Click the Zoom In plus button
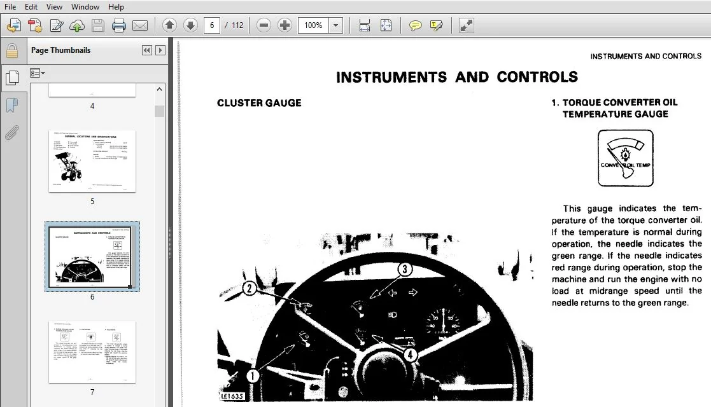 (285, 25)
